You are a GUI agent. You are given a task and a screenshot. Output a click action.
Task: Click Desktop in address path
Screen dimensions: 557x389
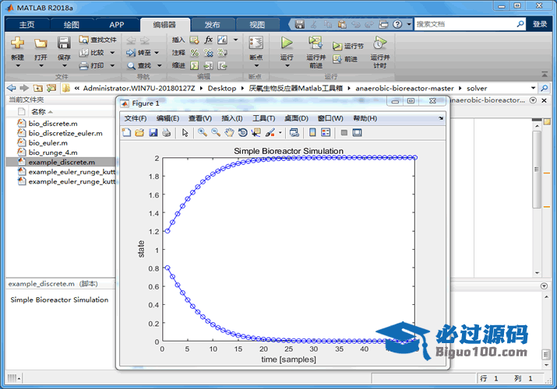point(222,88)
